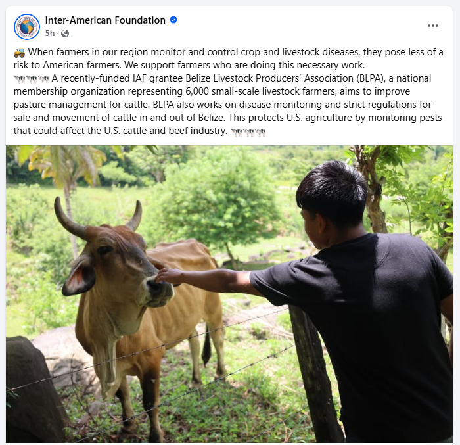Click the blue verified badge
Image resolution: width=460 pixels, height=445 pixels.
click(173, 20)
